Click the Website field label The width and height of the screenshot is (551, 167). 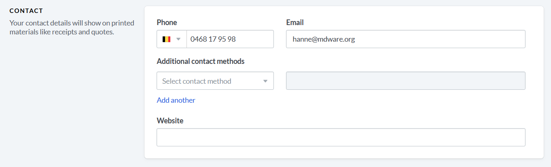170,121
